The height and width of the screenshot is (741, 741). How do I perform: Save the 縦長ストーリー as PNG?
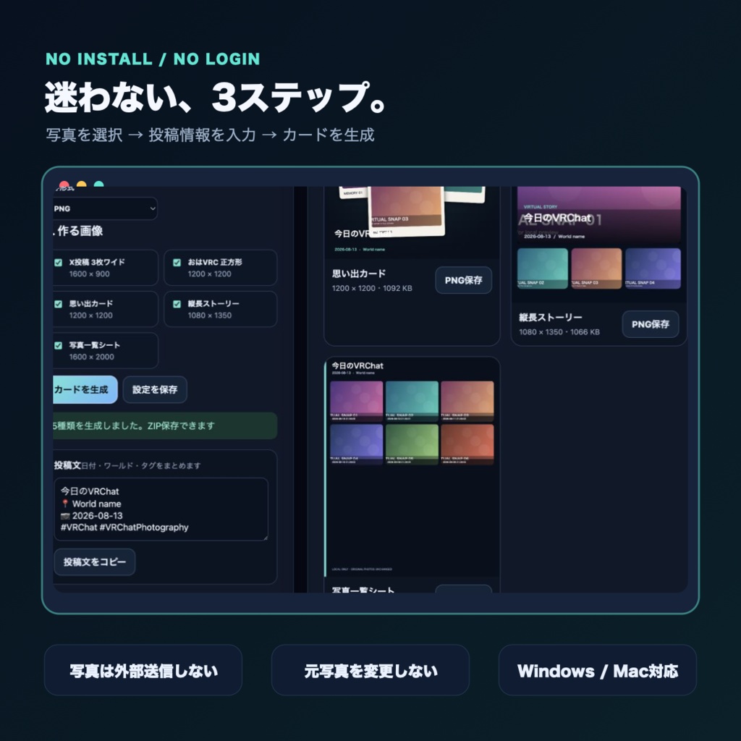651,324
